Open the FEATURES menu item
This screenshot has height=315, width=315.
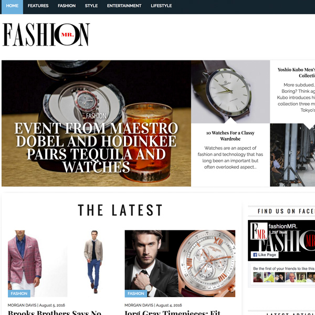38,6
